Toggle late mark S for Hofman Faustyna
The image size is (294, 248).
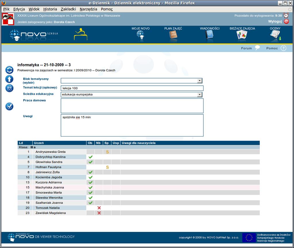pos(107,167)
